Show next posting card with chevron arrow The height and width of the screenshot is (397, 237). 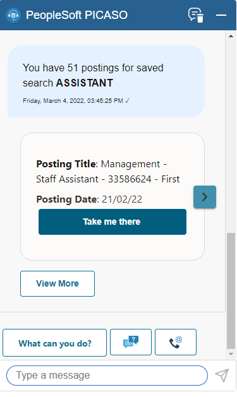205,197
